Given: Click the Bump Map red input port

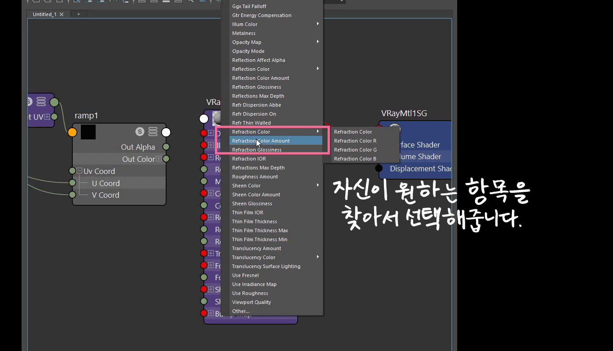Looking at the screenshot, I should click(204, 313).
